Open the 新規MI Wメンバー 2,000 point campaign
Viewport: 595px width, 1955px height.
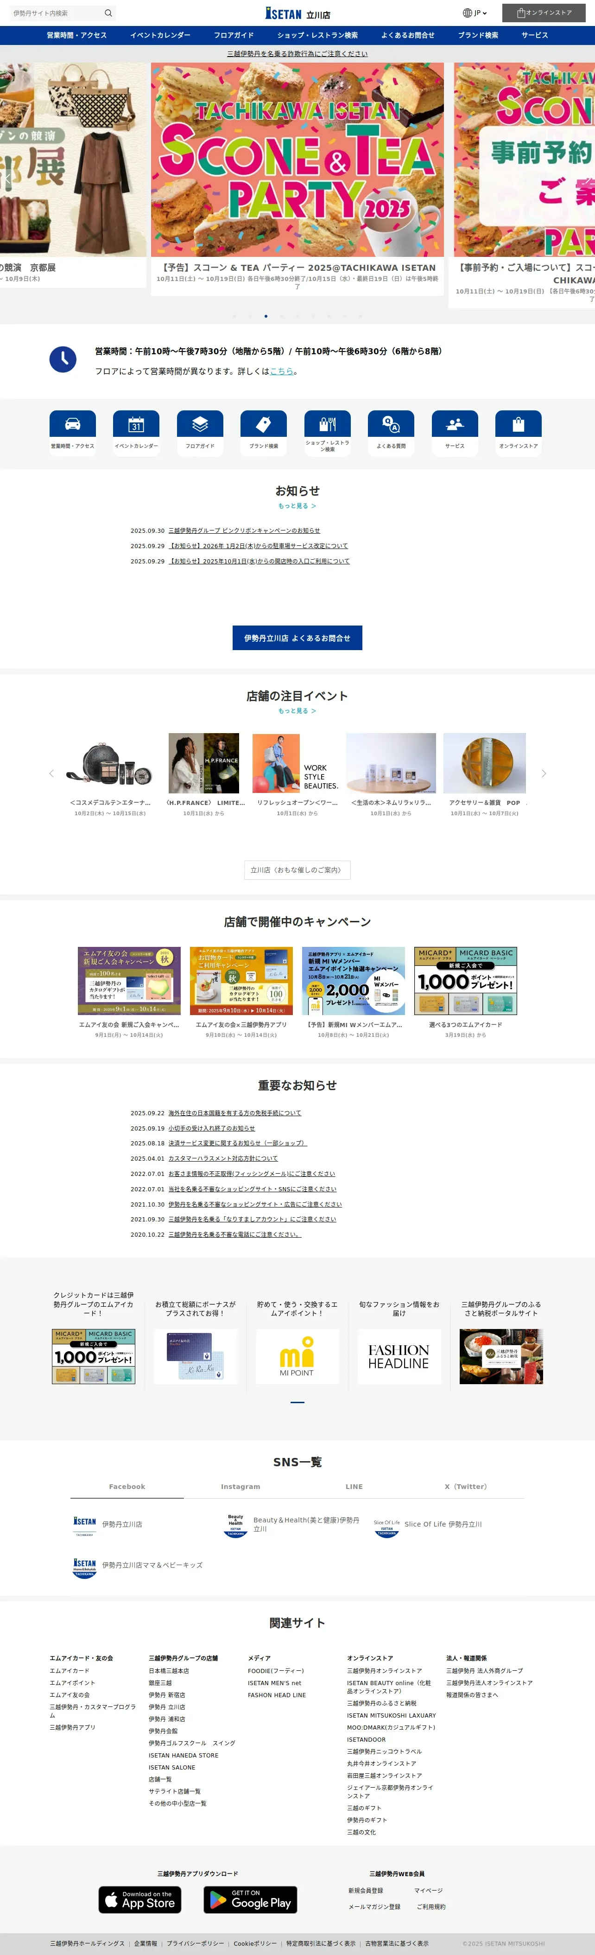click(x=353, y=981)
